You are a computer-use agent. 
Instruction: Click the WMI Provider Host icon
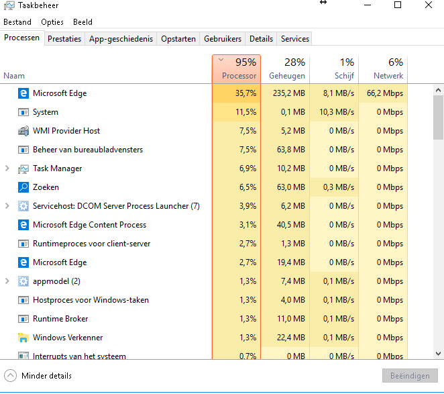pos(23,131)
